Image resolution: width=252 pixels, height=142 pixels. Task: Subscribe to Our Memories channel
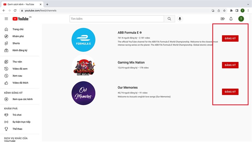pos(230,92)
